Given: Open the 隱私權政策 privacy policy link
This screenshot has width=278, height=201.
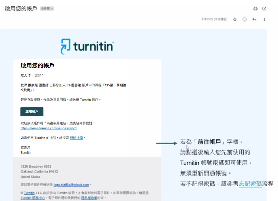Looking at the screenshot, I should [89, 198].
